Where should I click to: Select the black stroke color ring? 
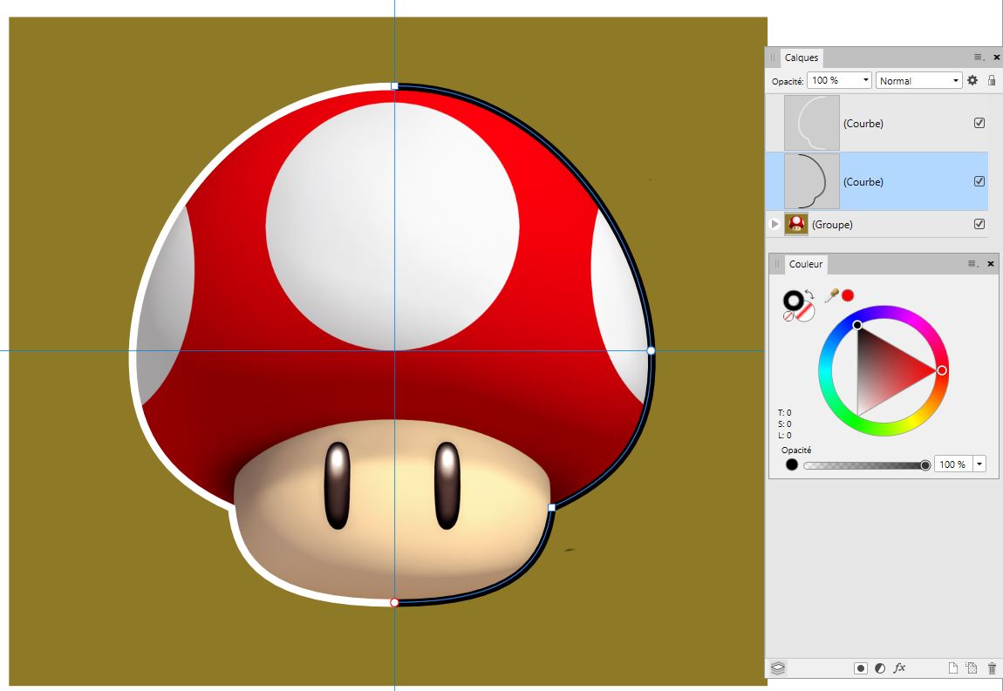[x=794, y=301]
